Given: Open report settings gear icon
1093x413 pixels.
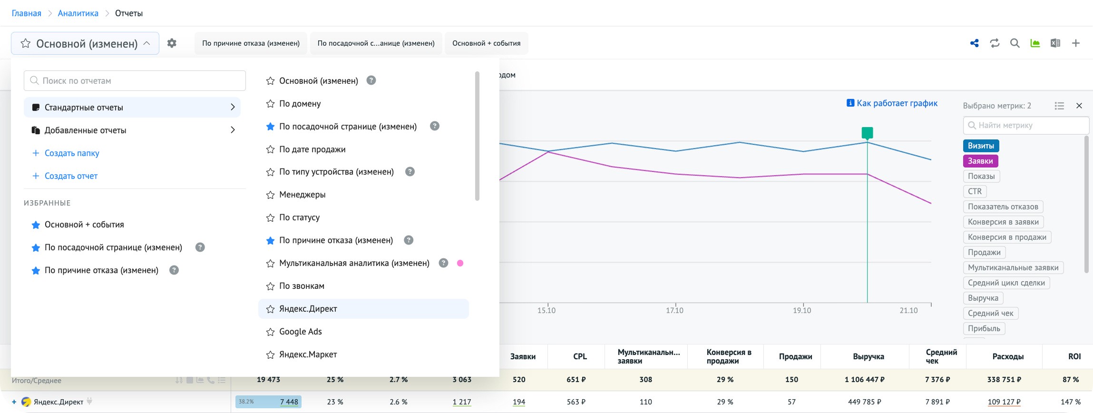Looking at the screenshot, I should 172,43.
